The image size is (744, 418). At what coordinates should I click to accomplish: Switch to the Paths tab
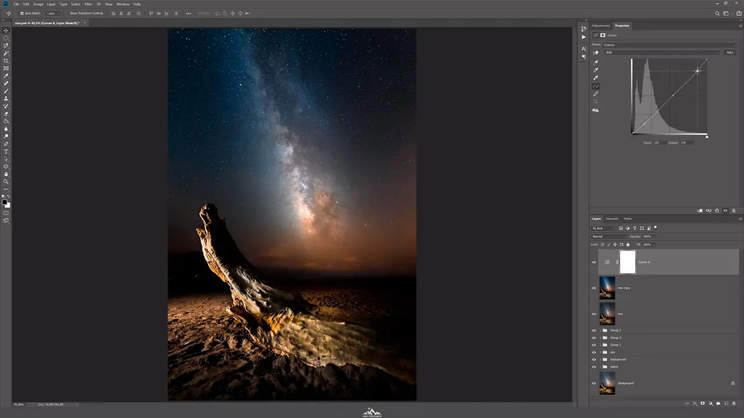(628, 219)
